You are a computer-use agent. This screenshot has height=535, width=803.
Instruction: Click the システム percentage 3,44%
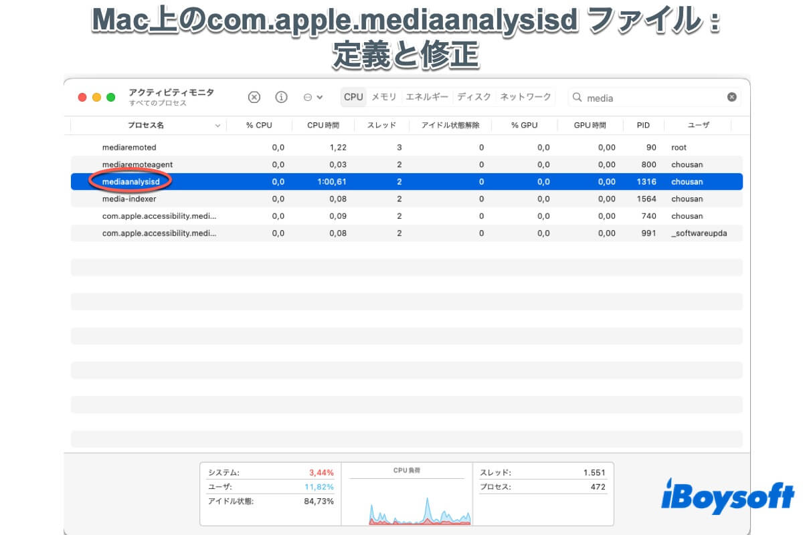point(321,472)
